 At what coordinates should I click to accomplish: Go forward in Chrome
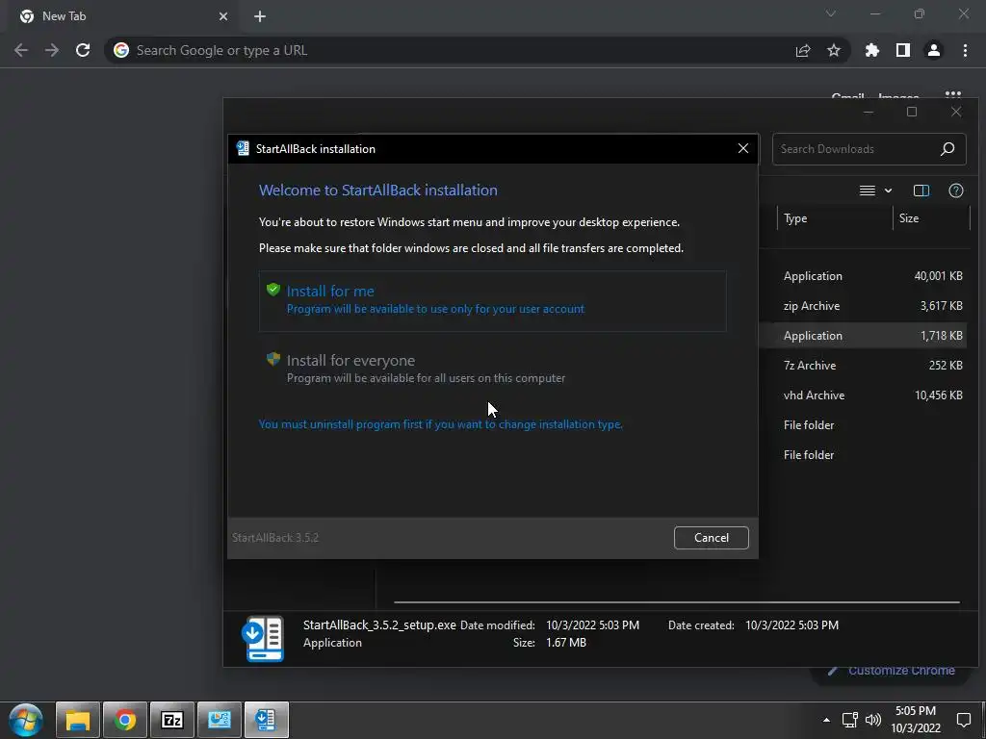coord(52,50)
